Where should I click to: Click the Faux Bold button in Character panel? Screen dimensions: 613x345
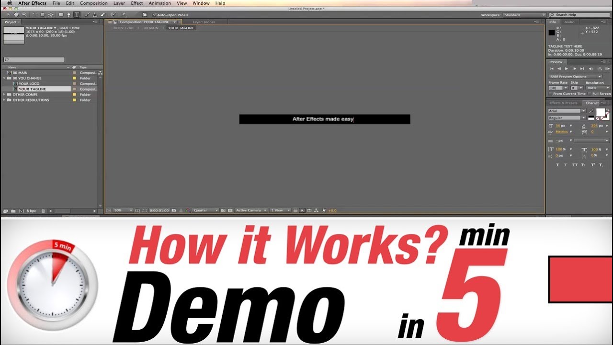(557, 165)
